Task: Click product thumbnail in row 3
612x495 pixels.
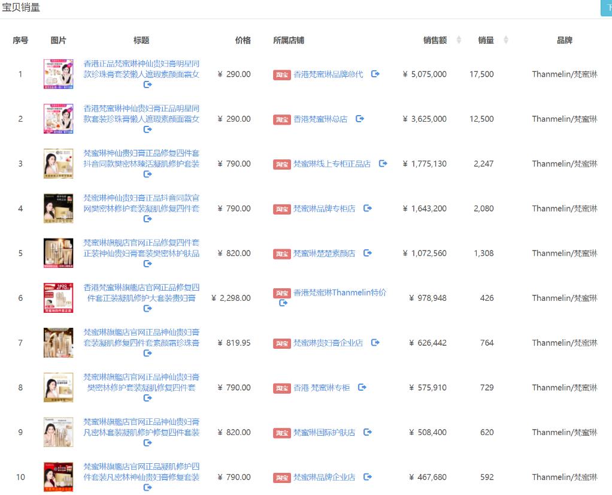Action: pos(59,164)
